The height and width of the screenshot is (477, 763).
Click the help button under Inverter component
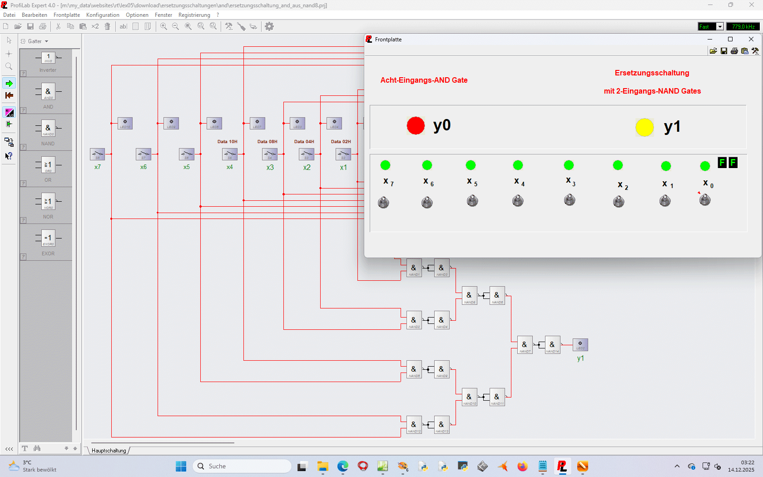tap(24, 74)
